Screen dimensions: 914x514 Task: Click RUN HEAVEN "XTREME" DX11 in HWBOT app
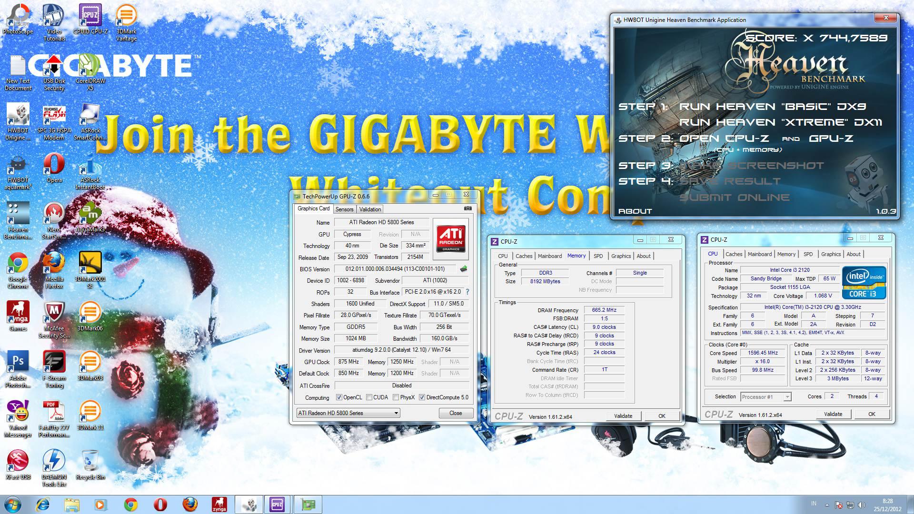[x=781, y=122]
